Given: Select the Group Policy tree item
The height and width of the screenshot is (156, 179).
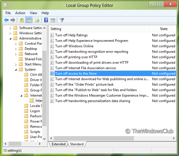Looking at the screenshot, I should (36, 90).
